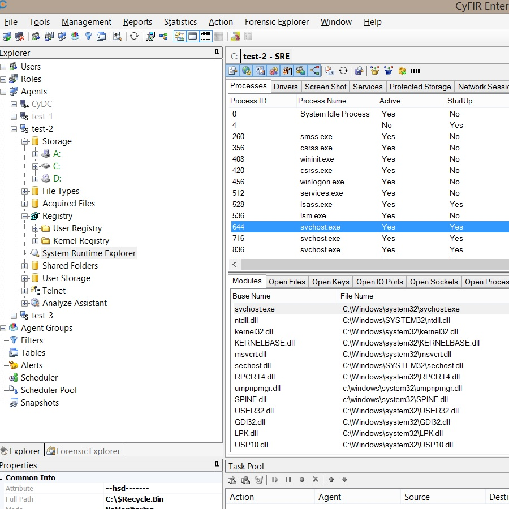
Task: Click the magnifier search icon in main toolbar
Action: click(118, 36)
